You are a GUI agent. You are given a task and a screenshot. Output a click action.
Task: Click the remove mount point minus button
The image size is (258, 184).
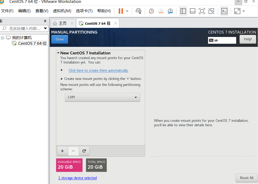[x=73, y=151]
